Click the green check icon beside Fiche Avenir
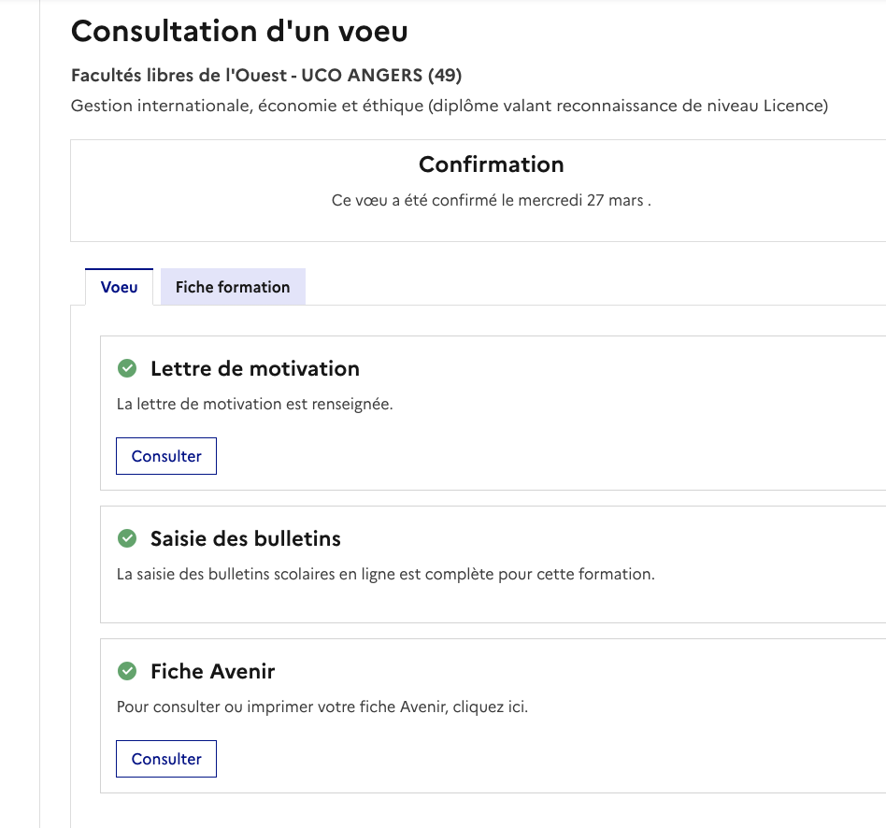 [127, 671]
